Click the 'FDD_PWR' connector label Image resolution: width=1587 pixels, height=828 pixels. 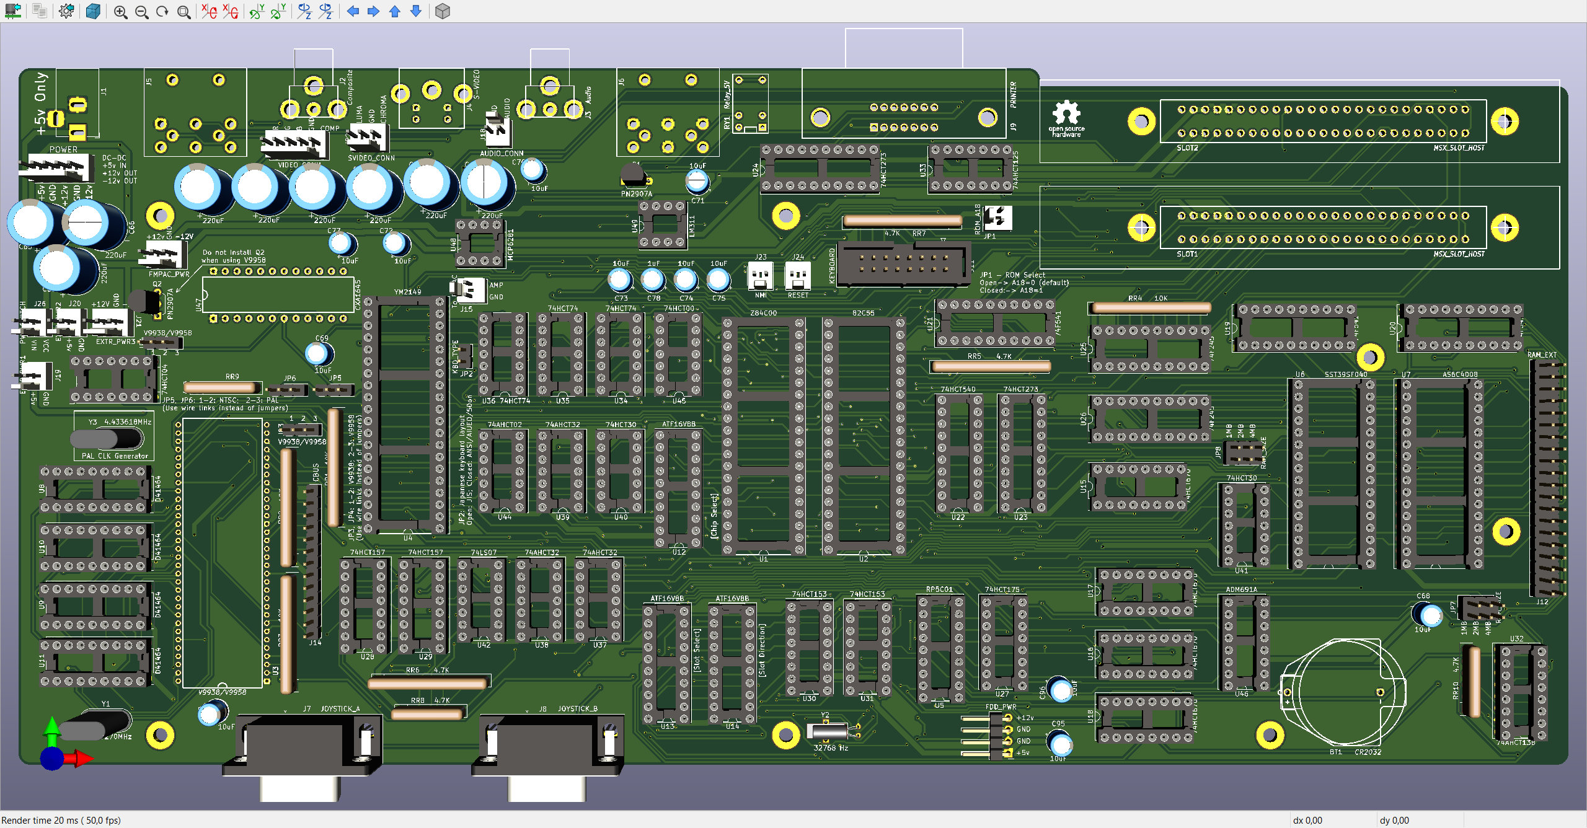click(1001, 707)
